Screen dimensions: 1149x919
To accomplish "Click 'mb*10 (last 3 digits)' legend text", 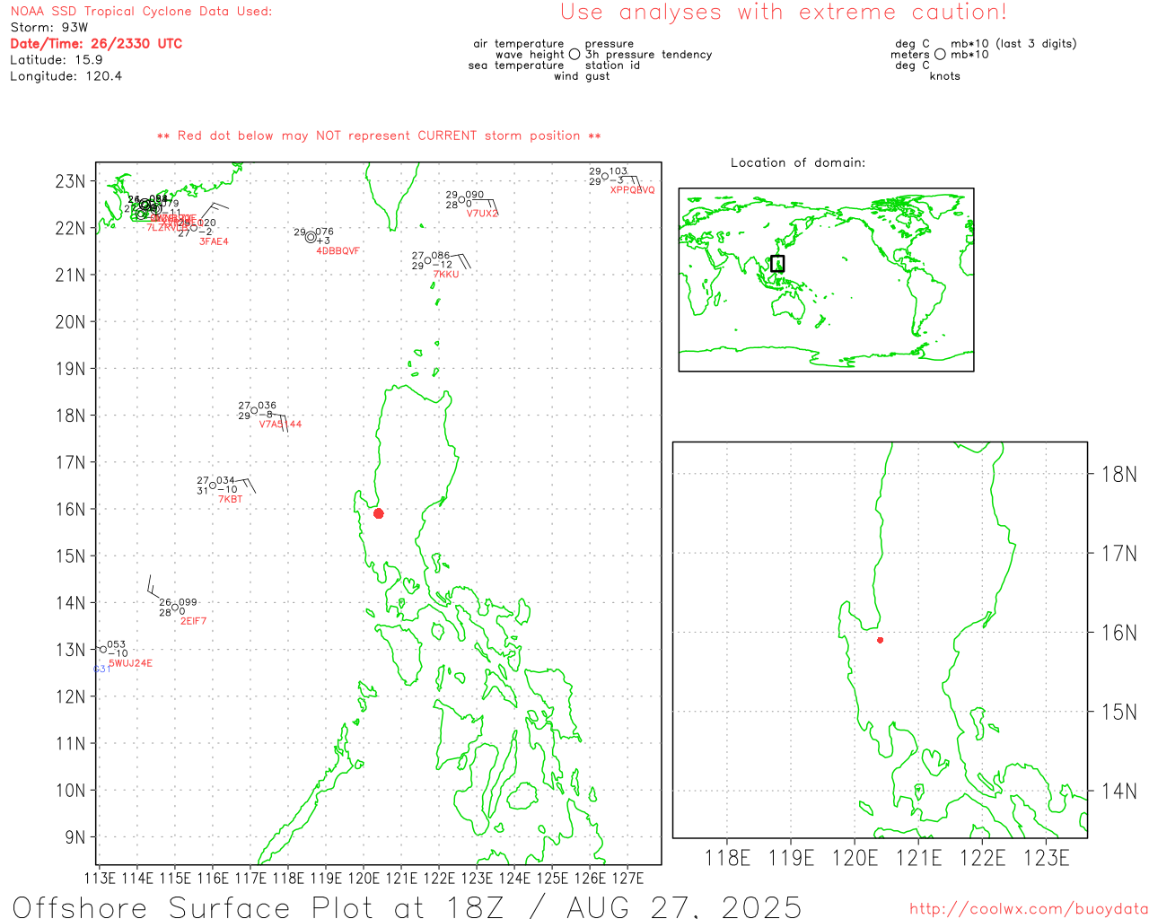I will (x=1013, y=44).
